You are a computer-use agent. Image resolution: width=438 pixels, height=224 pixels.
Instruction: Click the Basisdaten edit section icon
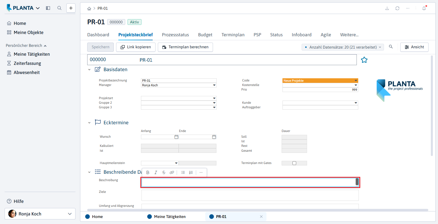[x=98, y=69]
